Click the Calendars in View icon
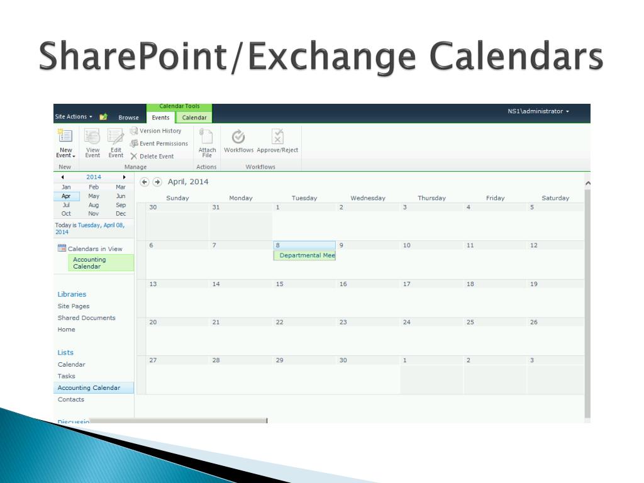644x483 pixels. [x=62, y=248]
